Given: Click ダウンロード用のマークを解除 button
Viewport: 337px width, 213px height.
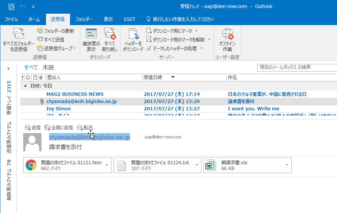Looking at the screenshot, I should (175, 40).
